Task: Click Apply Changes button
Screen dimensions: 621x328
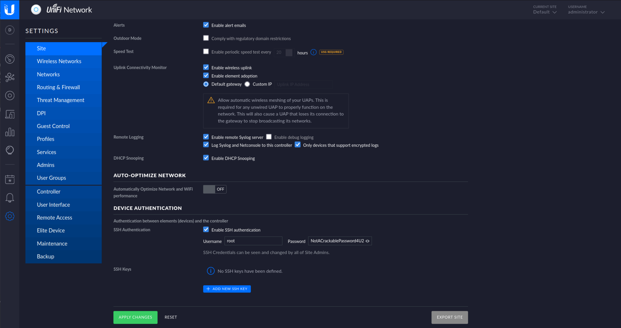Action: 135,317
